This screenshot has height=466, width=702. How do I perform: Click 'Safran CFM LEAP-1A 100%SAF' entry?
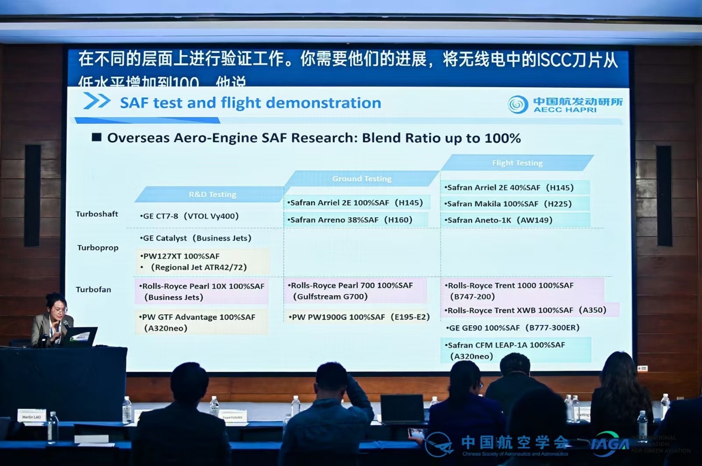505,345
